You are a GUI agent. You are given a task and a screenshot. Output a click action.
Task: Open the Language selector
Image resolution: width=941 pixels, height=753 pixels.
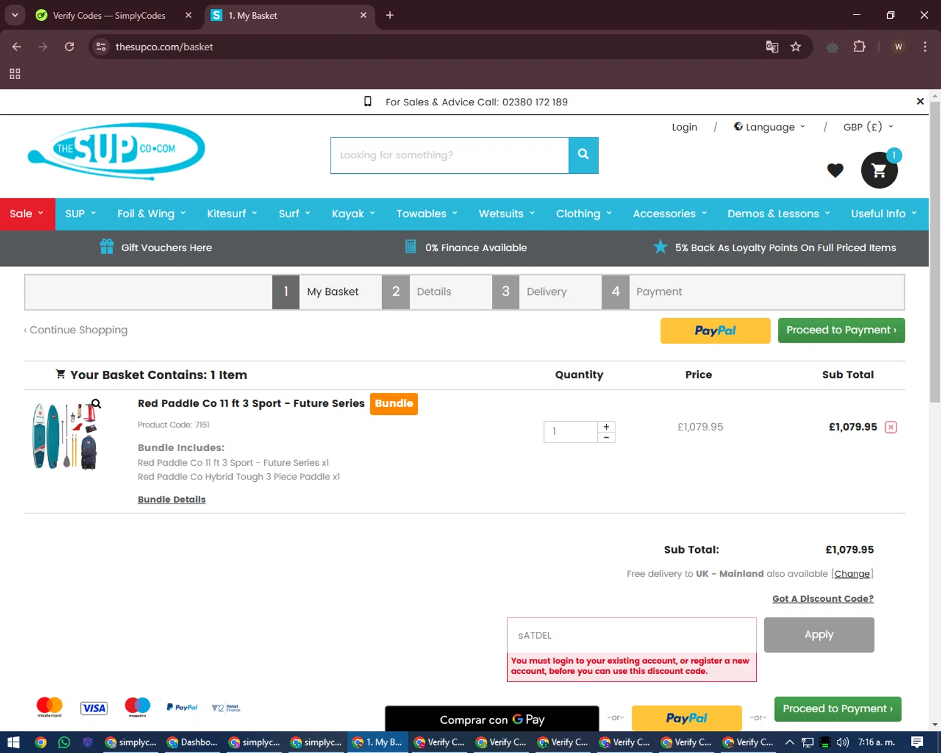tap(770, 127)
